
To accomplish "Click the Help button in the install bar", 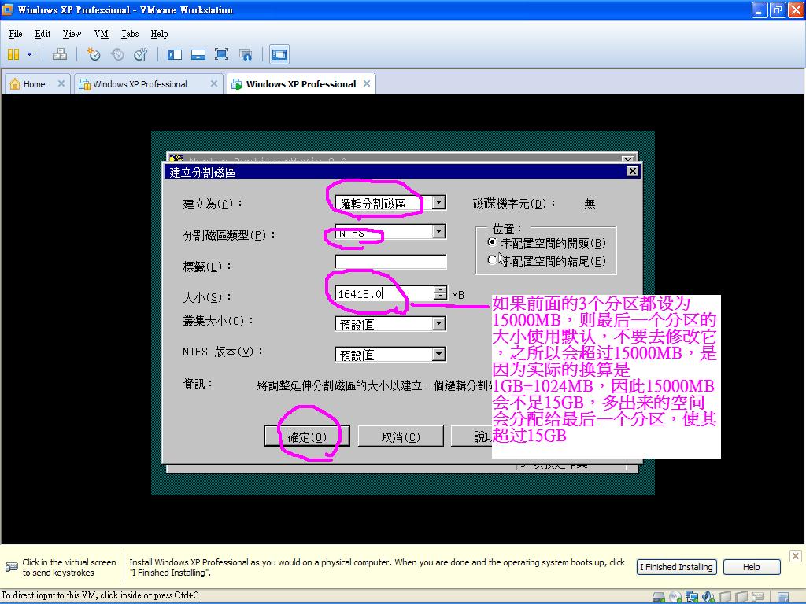I will (x=752, y=567).
